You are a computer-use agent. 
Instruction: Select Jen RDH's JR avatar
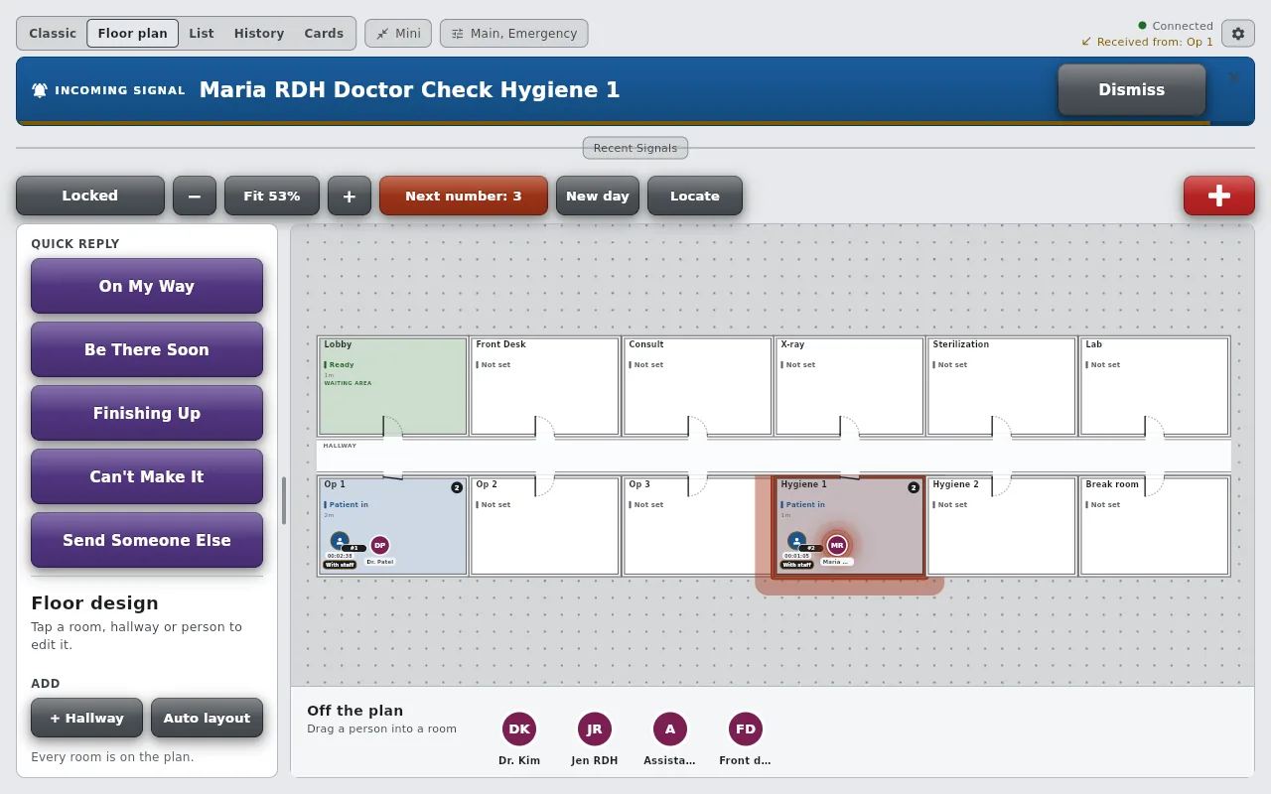(x=594, y=728)
